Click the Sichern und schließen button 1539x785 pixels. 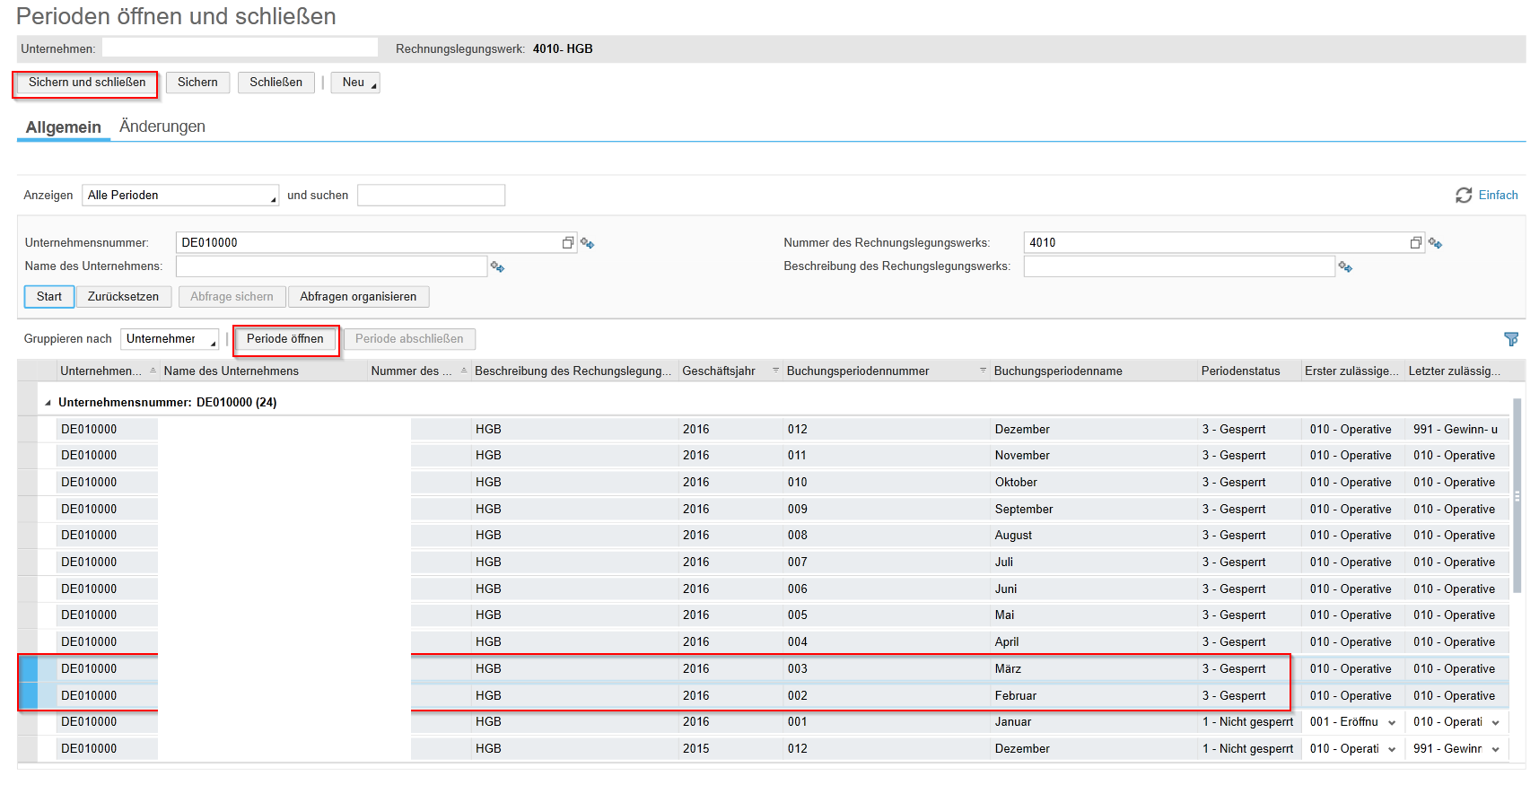click(x=87, y=83)
